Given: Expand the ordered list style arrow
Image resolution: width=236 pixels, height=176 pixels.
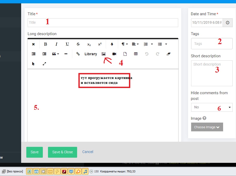Looking at the screenshot, I should pyautogui.click(x=152, y=44).
